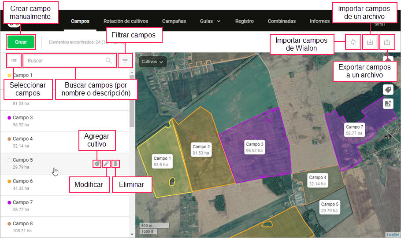Click the tag icon on the map
The image size is (401, 238).
388,90
